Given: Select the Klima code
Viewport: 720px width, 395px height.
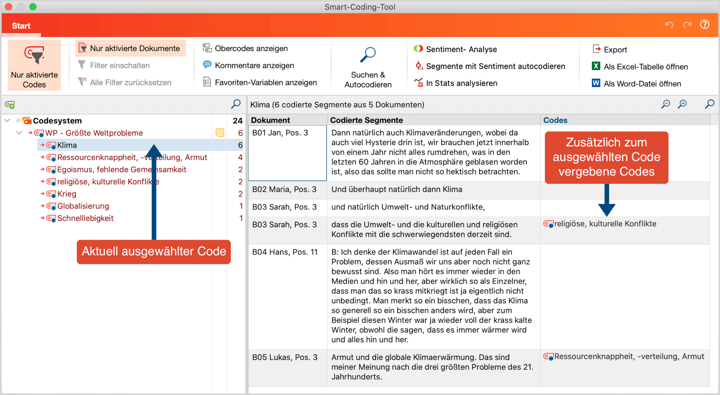Looking at the screenshot, I should [x=67, y=145].
